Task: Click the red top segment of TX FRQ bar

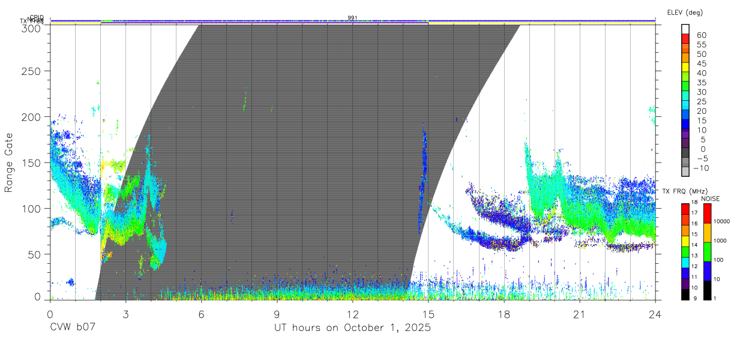Action: [x=685, y=209]
